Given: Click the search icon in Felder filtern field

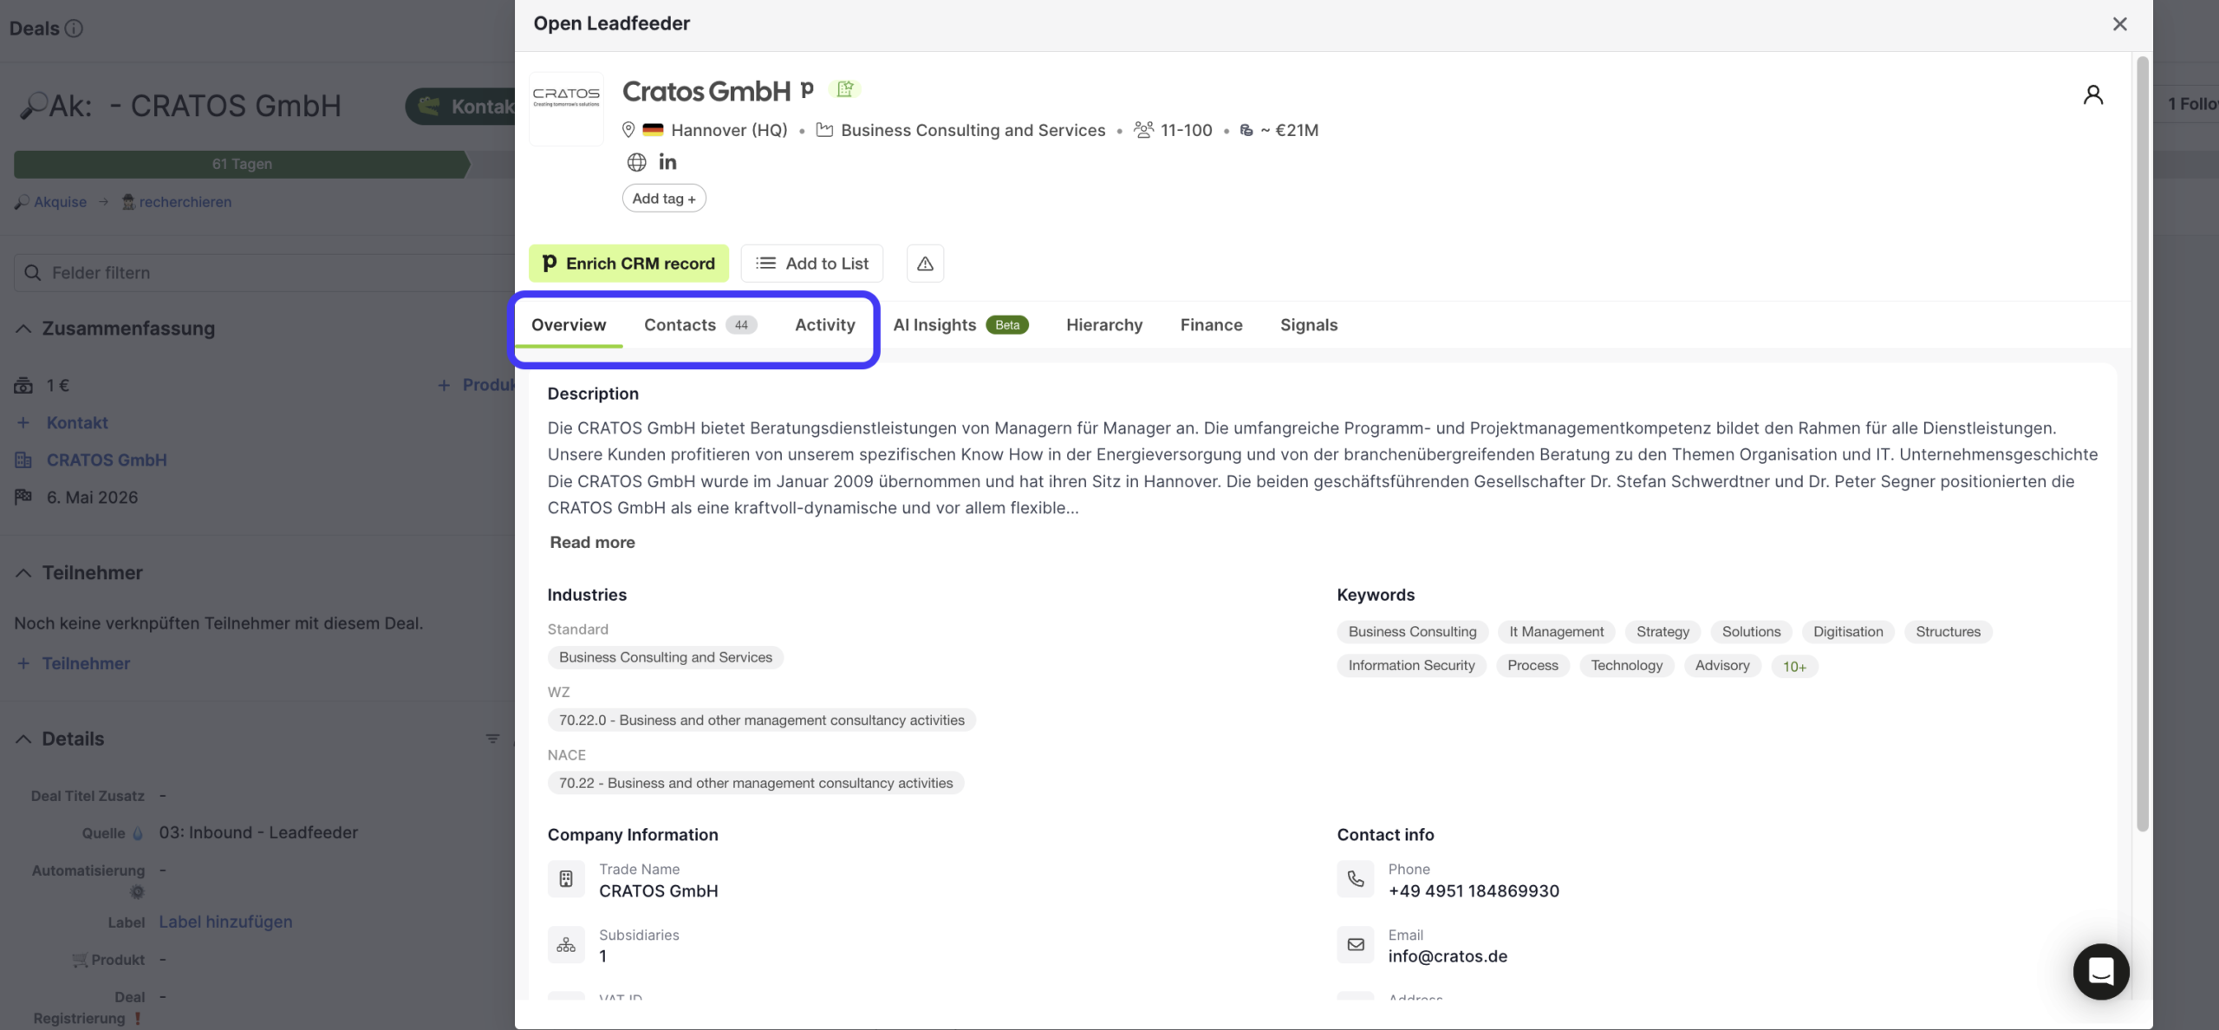Looking at the screenshot, I should click(33, 273).
